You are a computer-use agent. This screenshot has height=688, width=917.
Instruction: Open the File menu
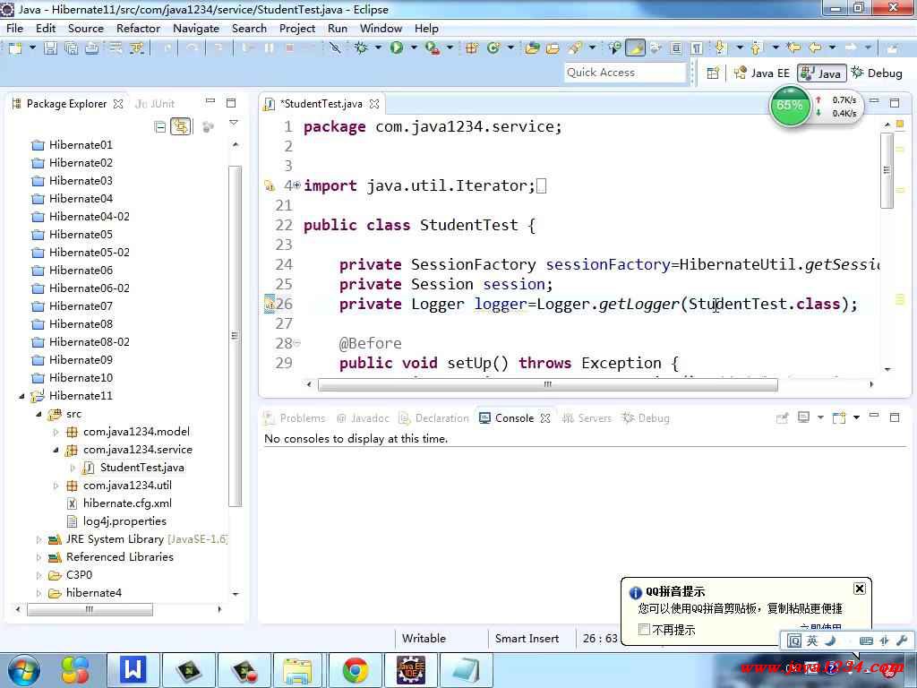(x=14, y=28)
